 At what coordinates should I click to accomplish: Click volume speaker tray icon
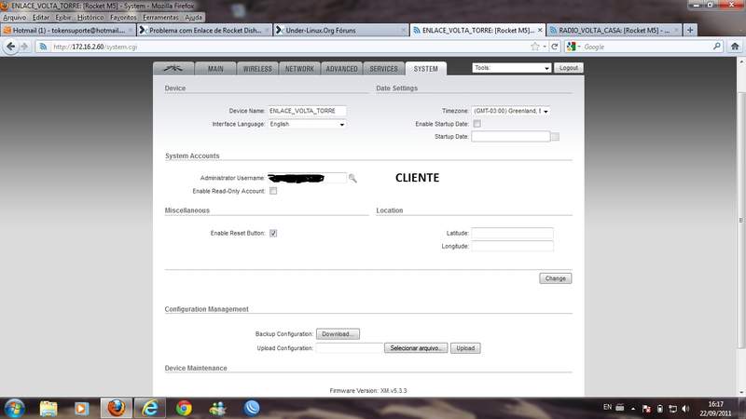coord(685,409)
